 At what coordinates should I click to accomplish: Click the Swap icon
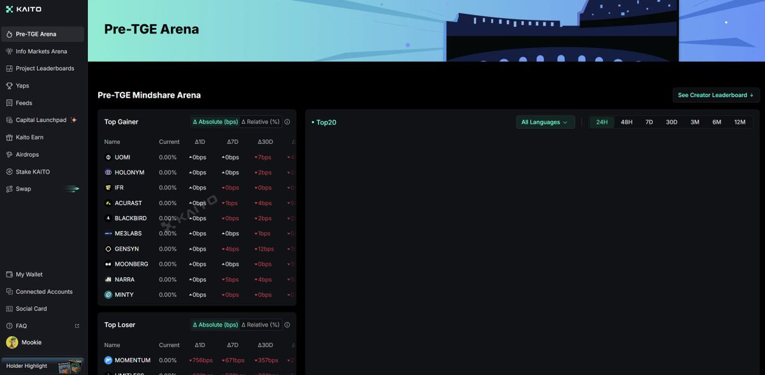(x=10, y=189)
